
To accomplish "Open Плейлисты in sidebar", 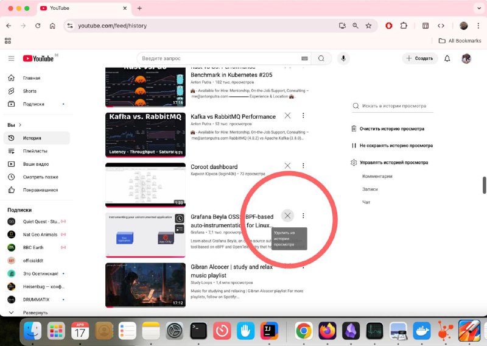I will [37, 151].
